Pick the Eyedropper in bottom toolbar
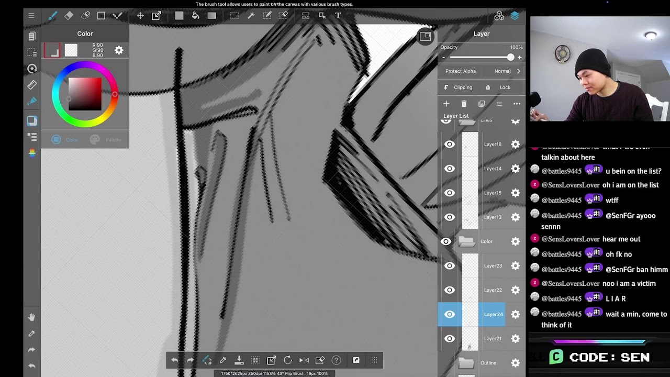 (223, 360)
